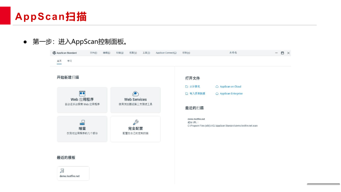Screen dimensions: 341x192
Task: Choose the 增量 incremental scan card
Action: 82,129
